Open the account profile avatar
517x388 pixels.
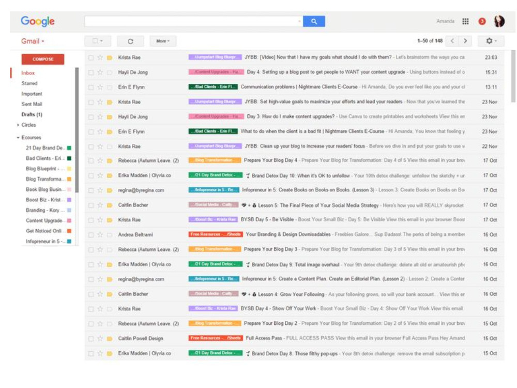click(x=499, y=21)
